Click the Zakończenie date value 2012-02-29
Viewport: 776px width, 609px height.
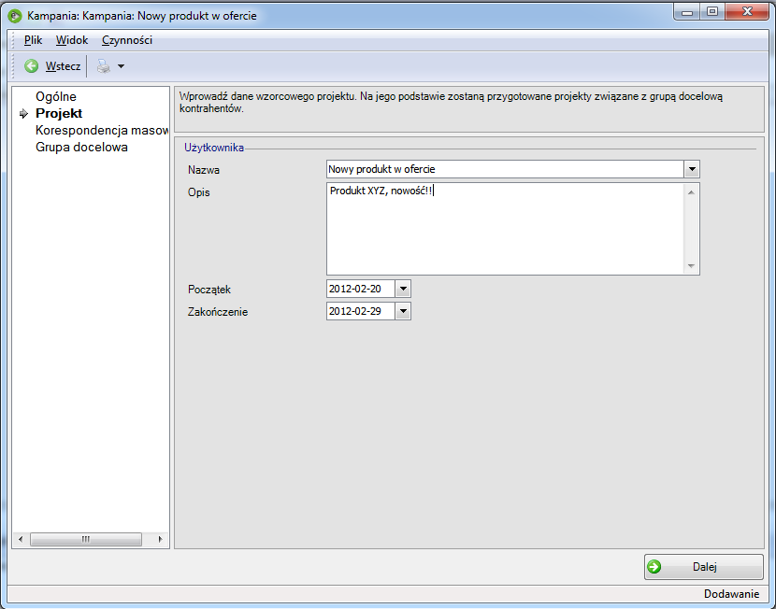click(355, 311)
